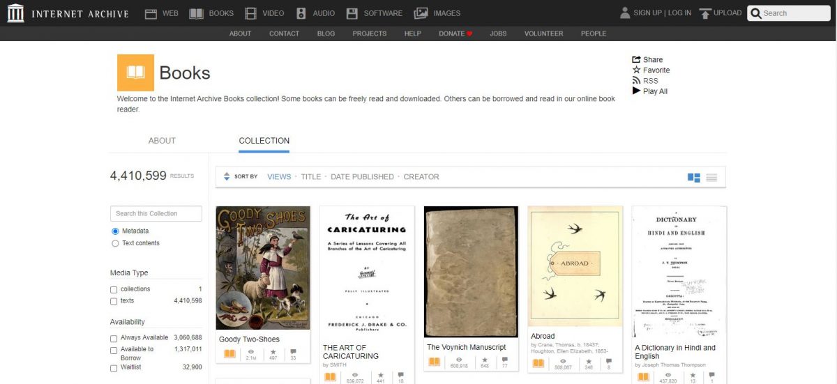Sort by DATE PUBLISHED

[x=362, y=177]
